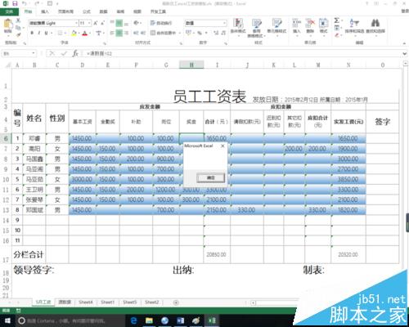Screen dimensions: 409x327
Task: Toggle top vertical alignment
Action: pos(112,23)
